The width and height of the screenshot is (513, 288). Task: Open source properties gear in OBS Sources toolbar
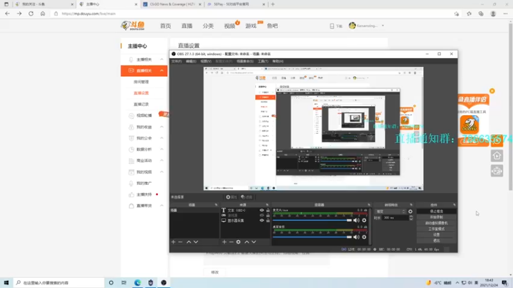[x=239, y=242]
